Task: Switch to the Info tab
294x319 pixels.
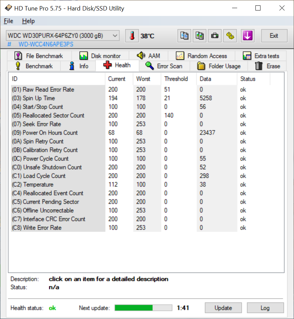Action: click(x=78, y=66)
